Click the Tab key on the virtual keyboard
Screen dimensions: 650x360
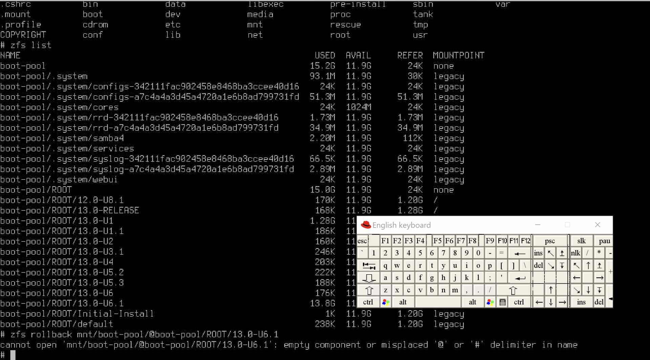368,266
